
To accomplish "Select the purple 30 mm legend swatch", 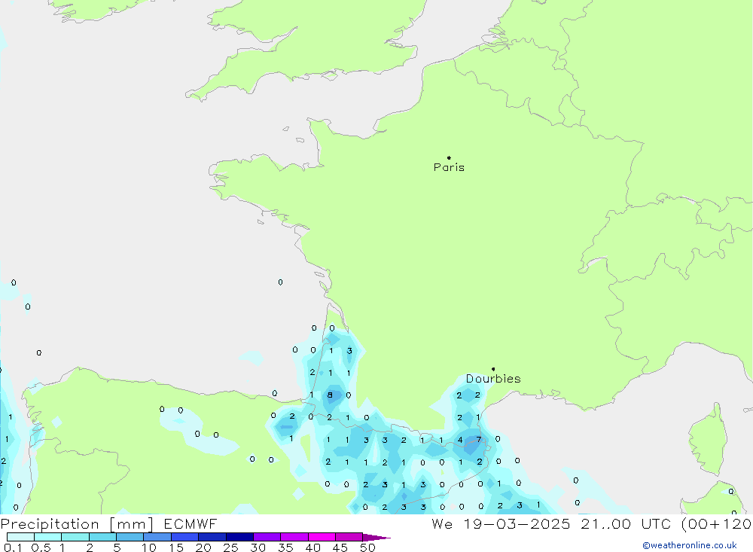I will click(x=267, y=537).
